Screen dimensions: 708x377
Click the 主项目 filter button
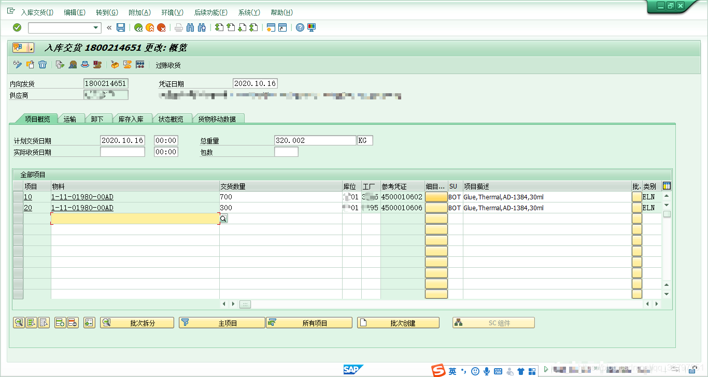tap(222, 323)
